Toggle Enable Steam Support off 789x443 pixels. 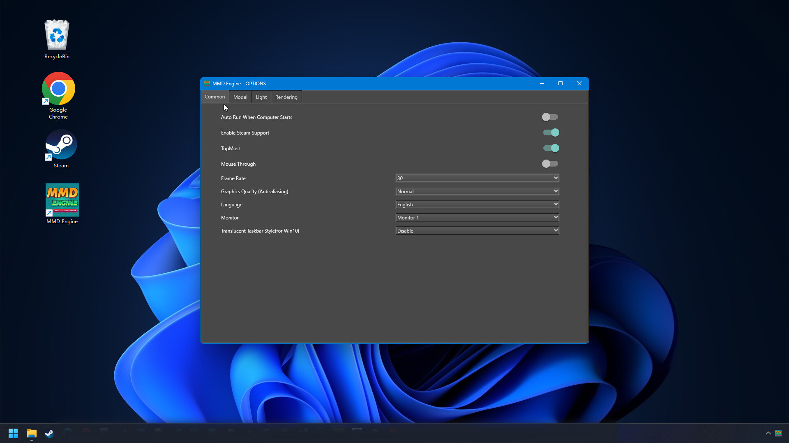551,132
